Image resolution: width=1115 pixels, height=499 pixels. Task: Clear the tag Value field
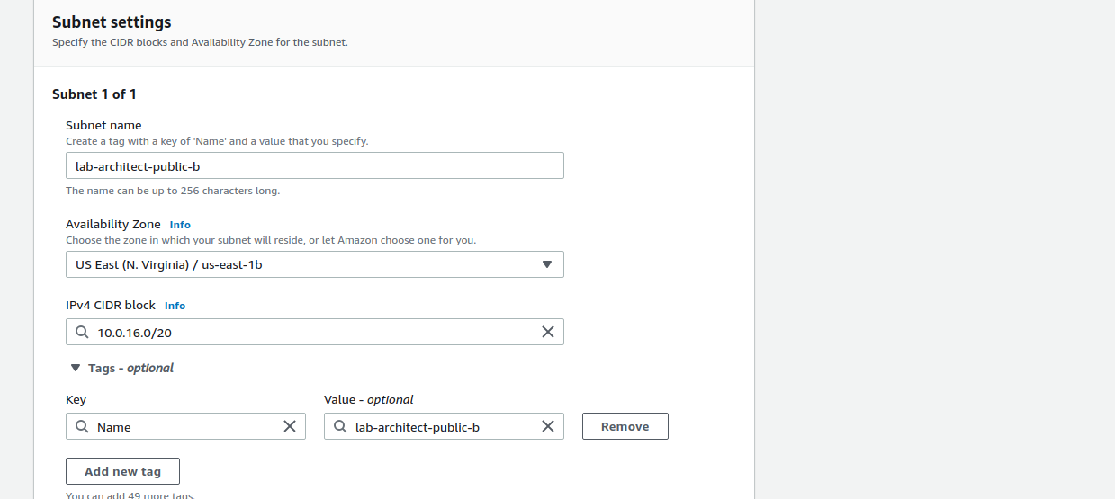(x=547, y=426)
